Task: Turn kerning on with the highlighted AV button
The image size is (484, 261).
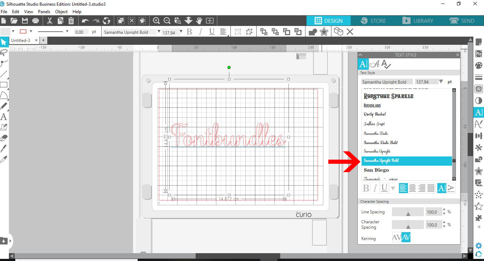Action: tap(406, 237)
